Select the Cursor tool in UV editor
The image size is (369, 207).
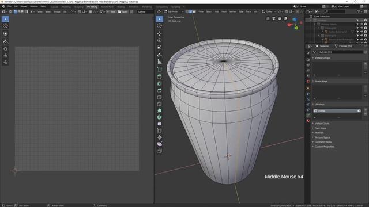click(5, 26)
